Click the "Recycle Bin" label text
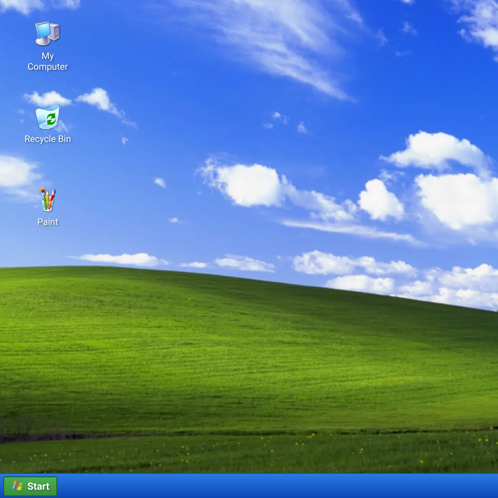The image size is (498, 498). click(48, 139)
